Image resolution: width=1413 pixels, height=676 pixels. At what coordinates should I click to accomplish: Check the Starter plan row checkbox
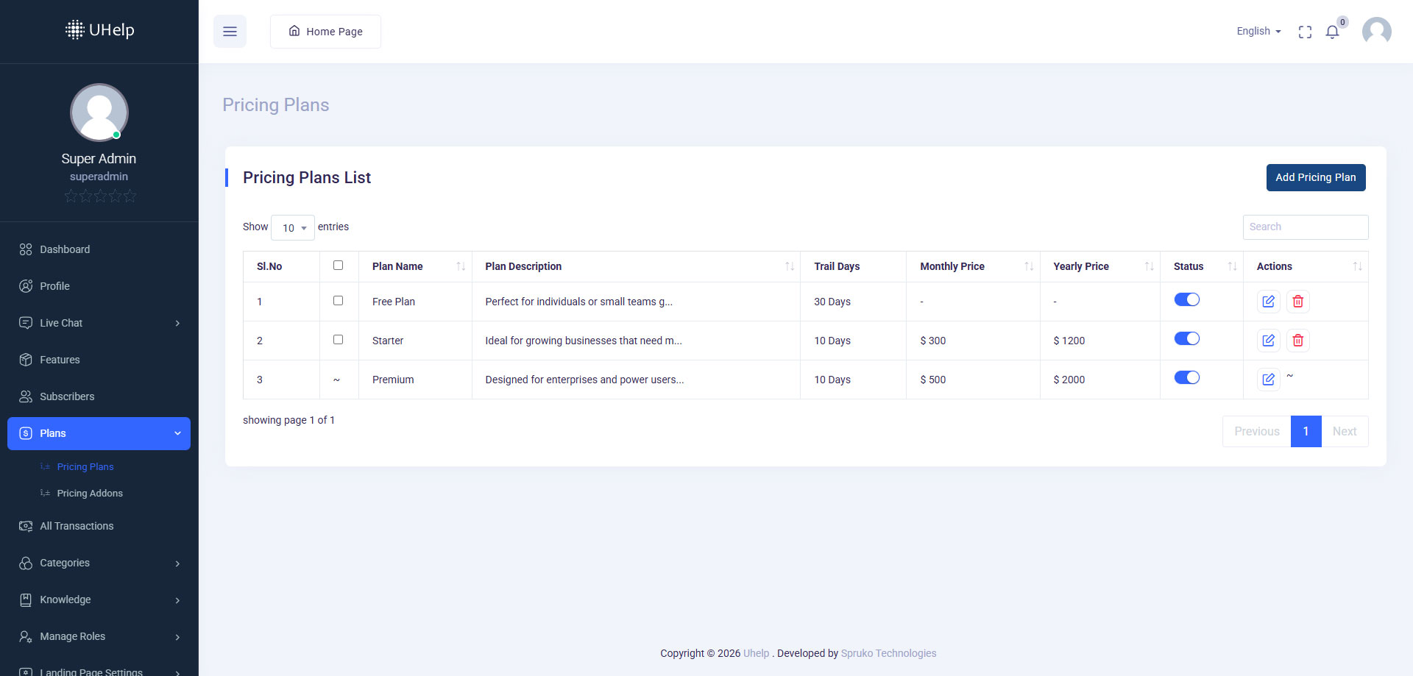pyautogui.click(x=338, y=340)
